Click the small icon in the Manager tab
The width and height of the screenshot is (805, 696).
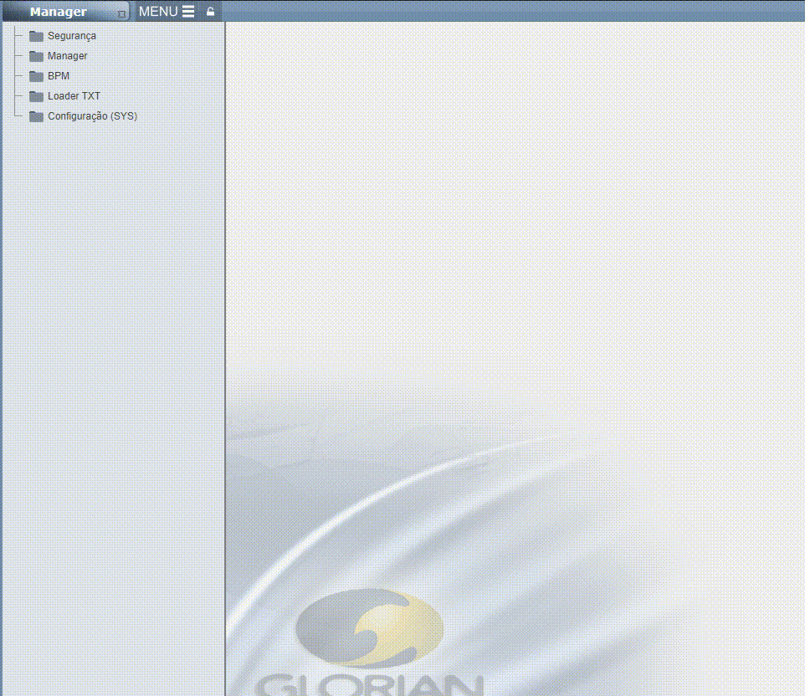click(x=121, y=14)
